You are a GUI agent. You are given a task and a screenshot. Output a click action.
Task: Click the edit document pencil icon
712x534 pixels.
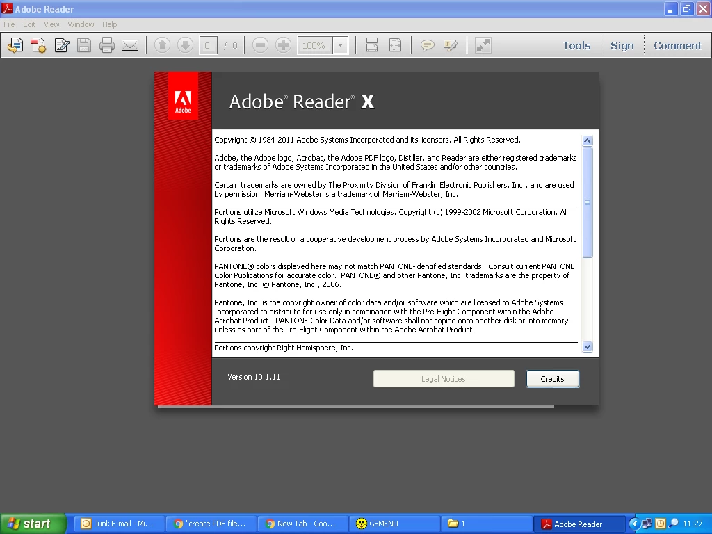click(x=62, y=45)
